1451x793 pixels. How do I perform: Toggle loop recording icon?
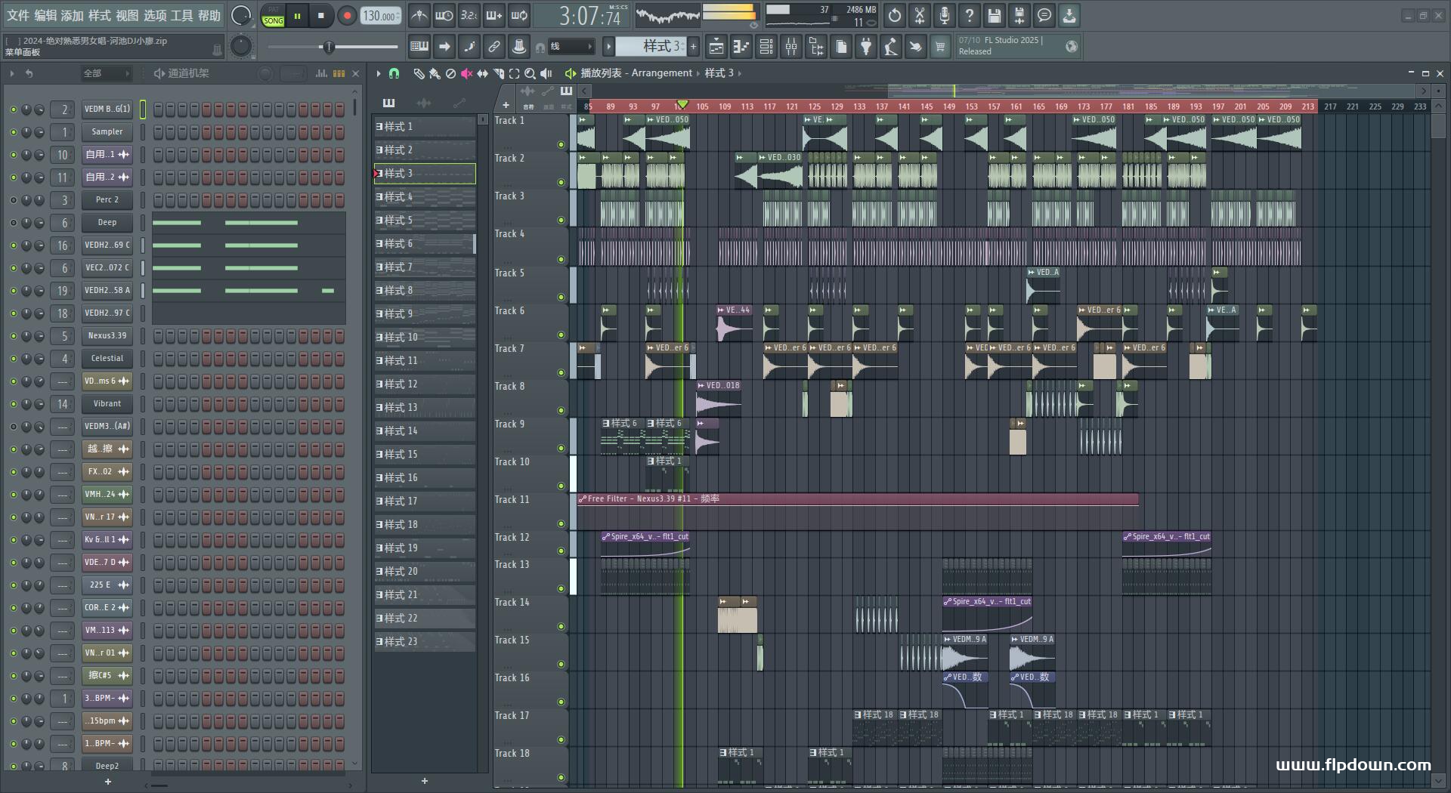(519, 15)
